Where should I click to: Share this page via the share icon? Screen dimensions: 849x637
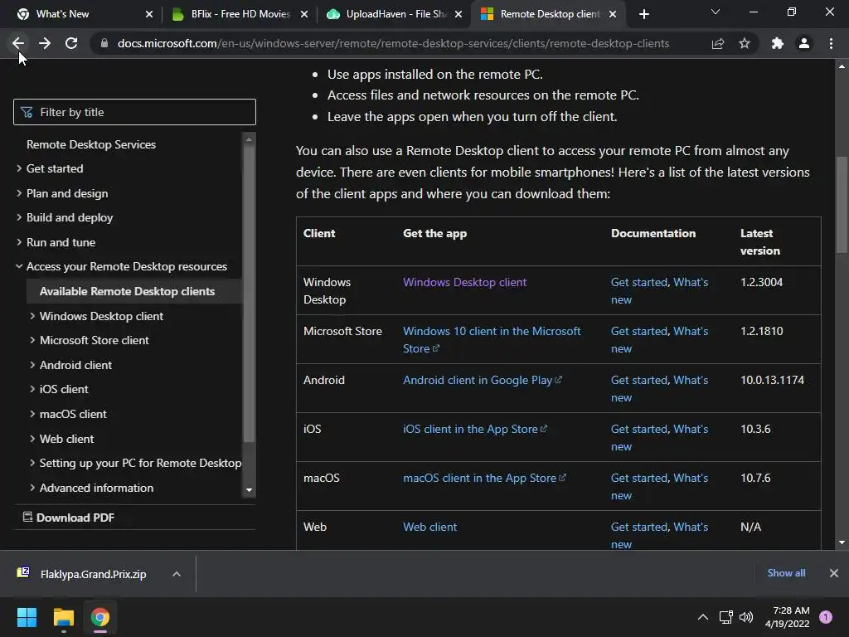(718, 43)
